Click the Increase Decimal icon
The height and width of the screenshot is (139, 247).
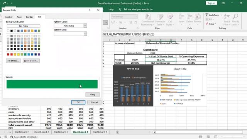[131, 22]
